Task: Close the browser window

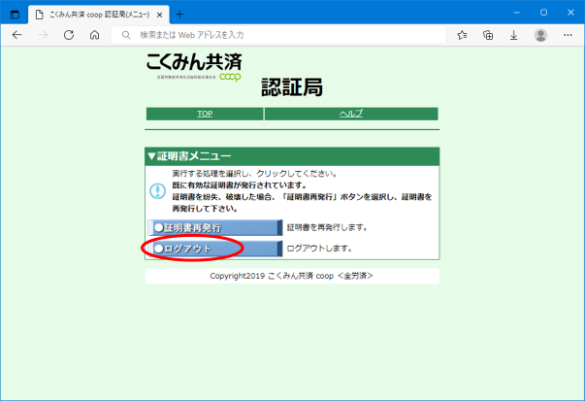Action: tap(570, 13)
